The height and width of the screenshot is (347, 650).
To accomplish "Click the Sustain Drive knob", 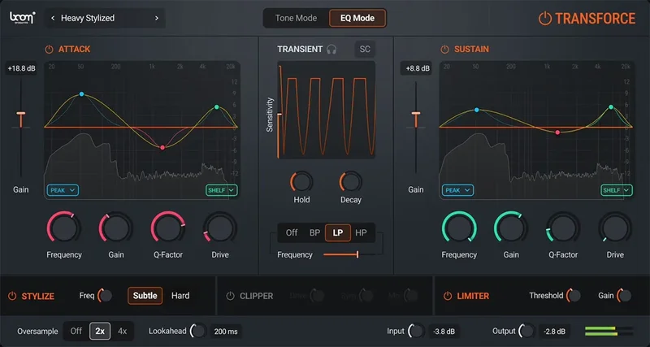I will (615, 228).
